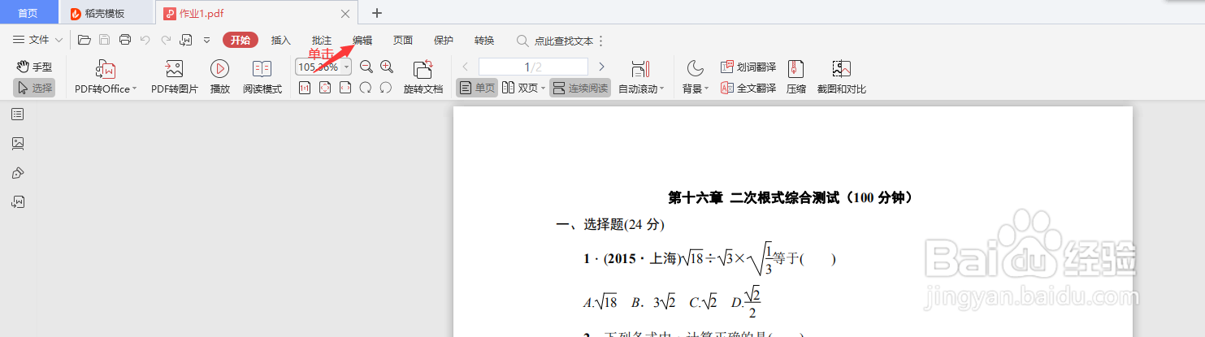Open the bookmarks outline sidebar icon

pos(18,114)
